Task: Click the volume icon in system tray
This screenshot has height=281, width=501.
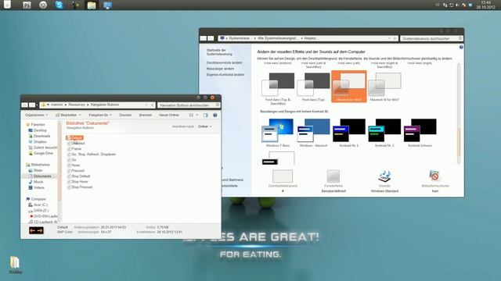Action: [457, 5]
